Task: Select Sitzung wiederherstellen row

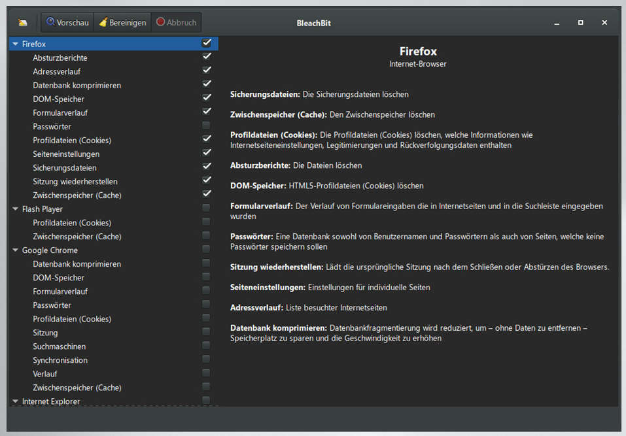Action: pyautogui.click(x=75, y=182)
